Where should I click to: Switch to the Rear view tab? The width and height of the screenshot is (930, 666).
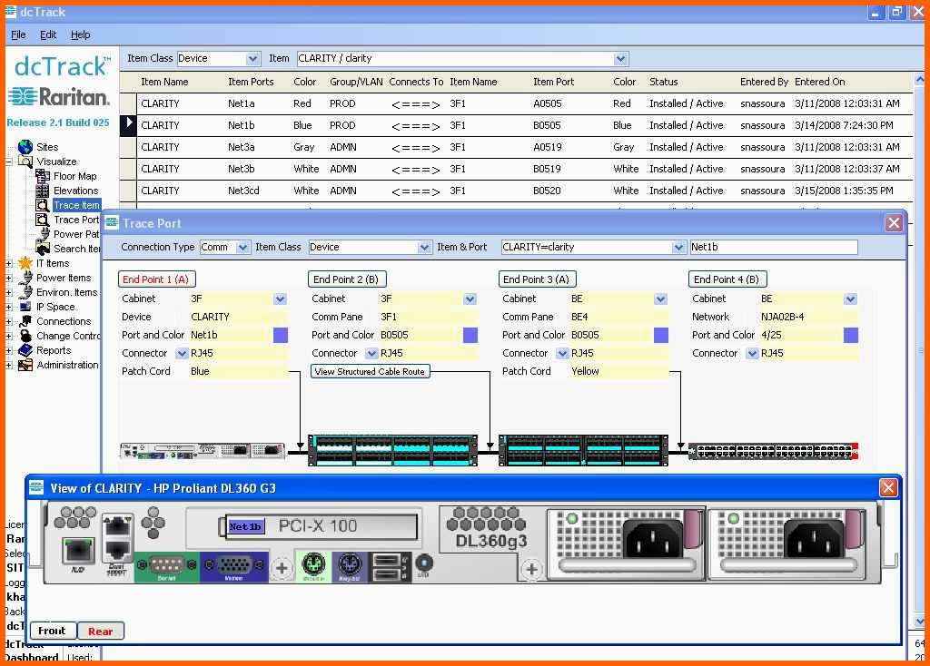100,631
